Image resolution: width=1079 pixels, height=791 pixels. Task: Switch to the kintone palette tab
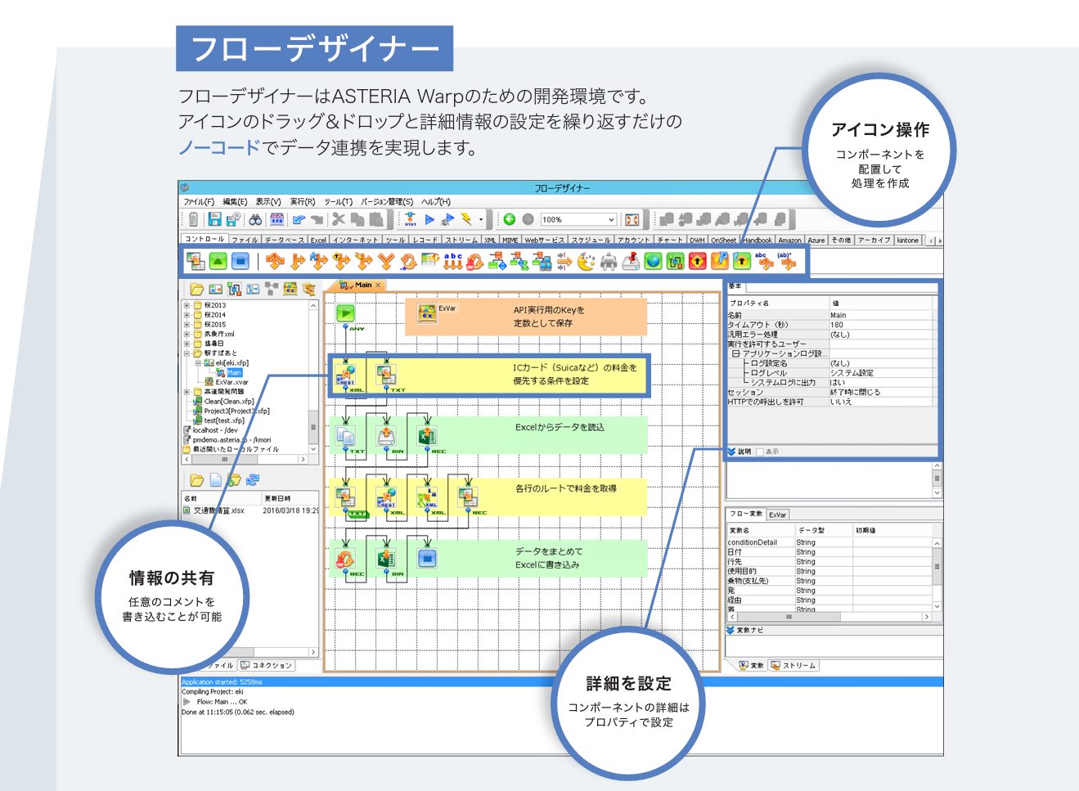tap(907, 240)
